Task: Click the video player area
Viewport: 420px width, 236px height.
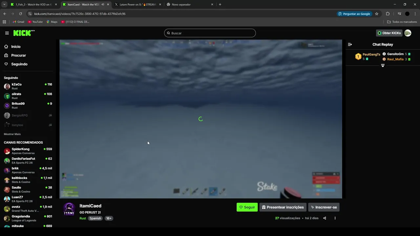Action: click(200, 119)
